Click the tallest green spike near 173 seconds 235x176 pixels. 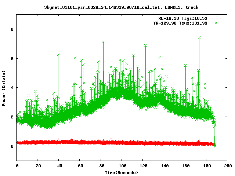pos(199,38)
